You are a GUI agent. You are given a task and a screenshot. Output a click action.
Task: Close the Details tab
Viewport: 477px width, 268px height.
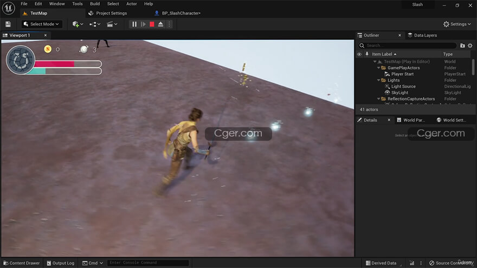[x=389, y=120]
